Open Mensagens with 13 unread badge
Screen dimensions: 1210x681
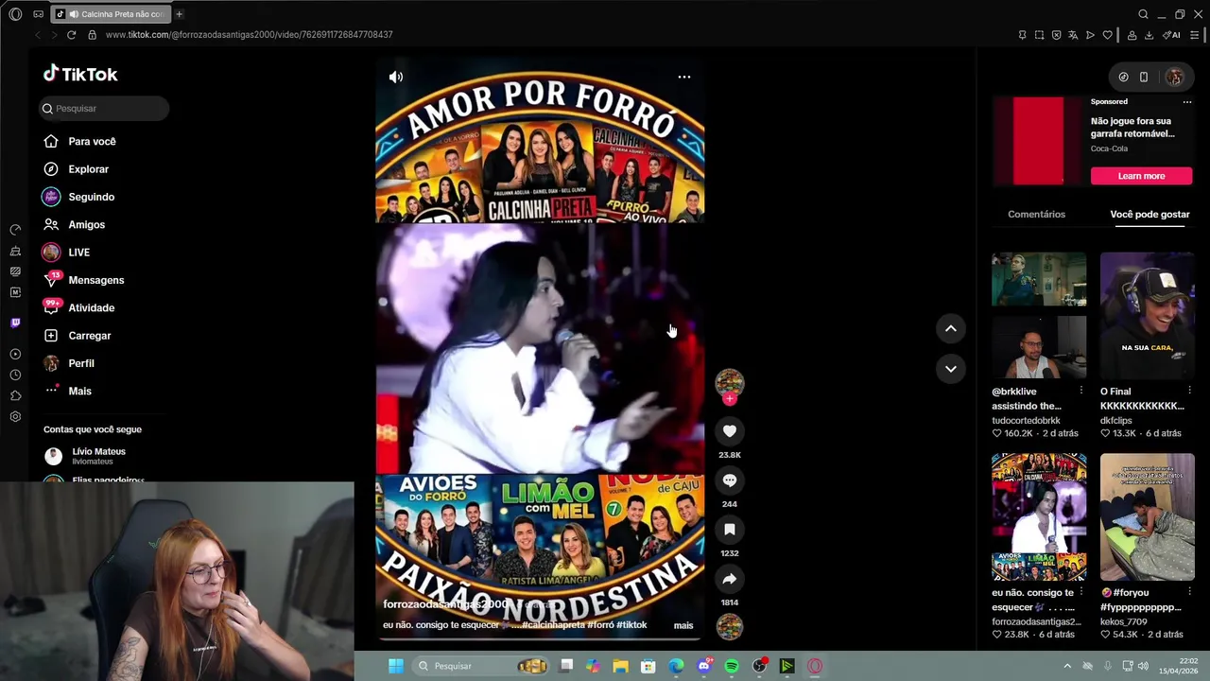(83, 280)
